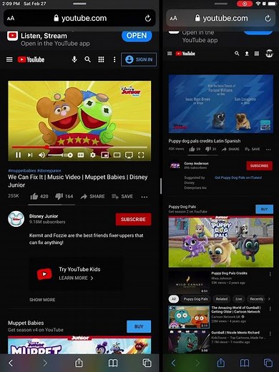The image size is (279, 372).
Task: Enable miniplayer mode
Action: [104, 155]
